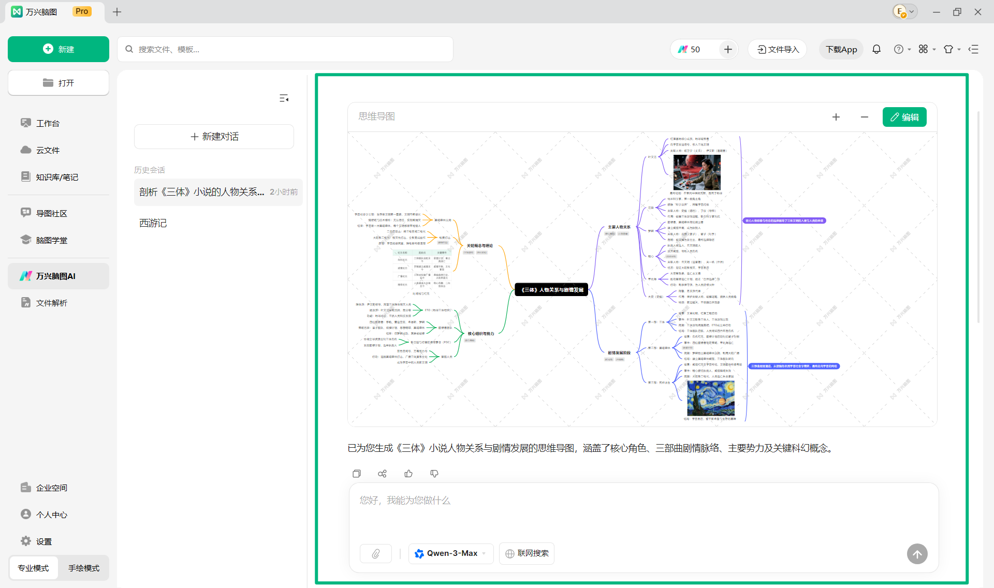Start a new conversation with 新建对话

click(214, 137)
